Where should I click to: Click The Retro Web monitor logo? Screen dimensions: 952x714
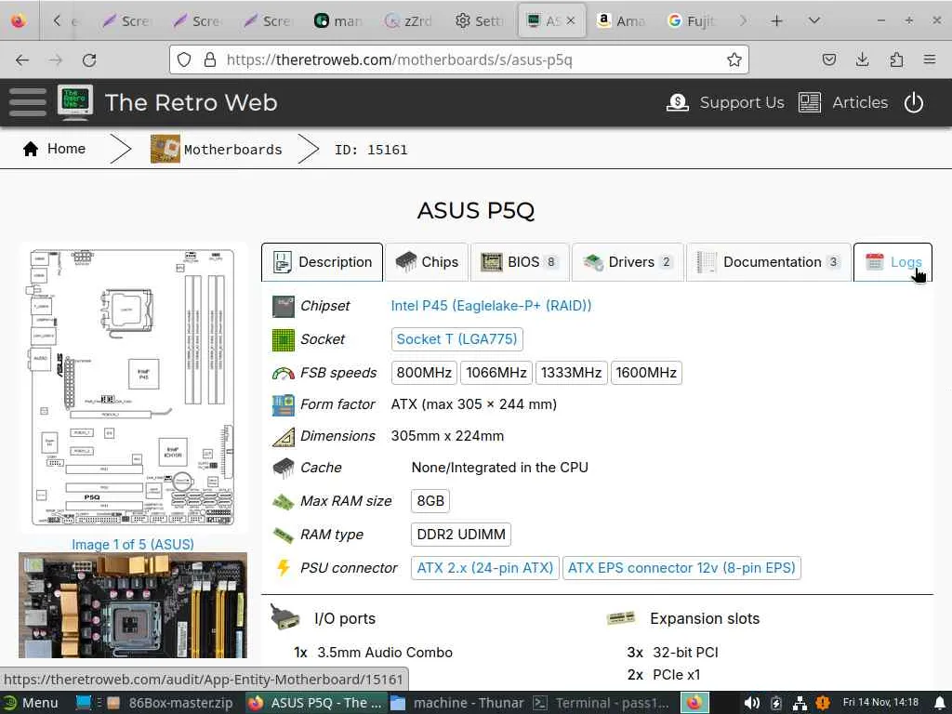[75, 101]
